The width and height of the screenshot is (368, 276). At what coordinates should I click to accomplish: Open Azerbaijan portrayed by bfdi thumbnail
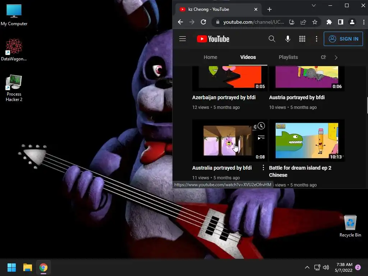click(230, 79)
